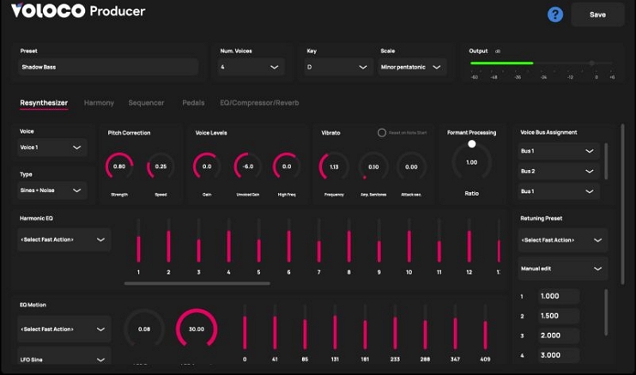Image resolution: width=636 pixels, height=375 pixels.
Task: Click the Voice Levels Gain knob
Action: 207,166
